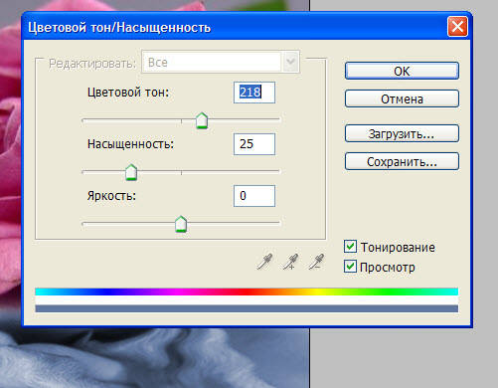Click the Цветовой тон: label
The width and height of the screenshot is (498, 388).
128,93
